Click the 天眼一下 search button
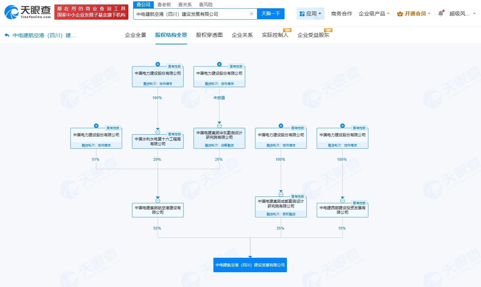The image size is (481, 287). [x=271, y=13]
